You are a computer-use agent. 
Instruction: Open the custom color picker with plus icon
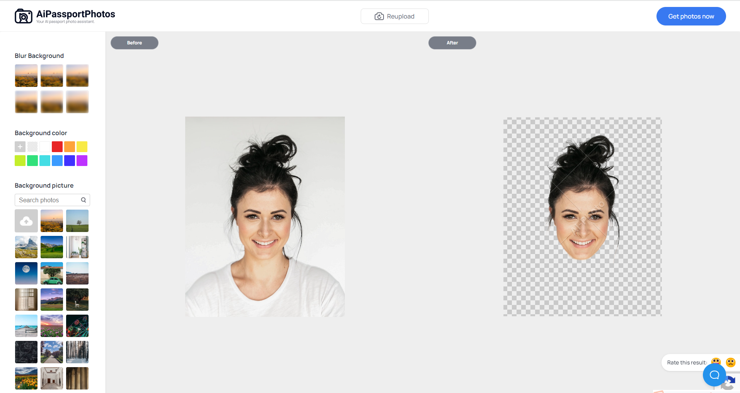[20, 147]
